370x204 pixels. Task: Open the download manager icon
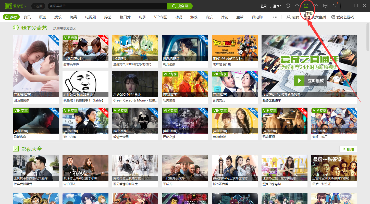306,6
